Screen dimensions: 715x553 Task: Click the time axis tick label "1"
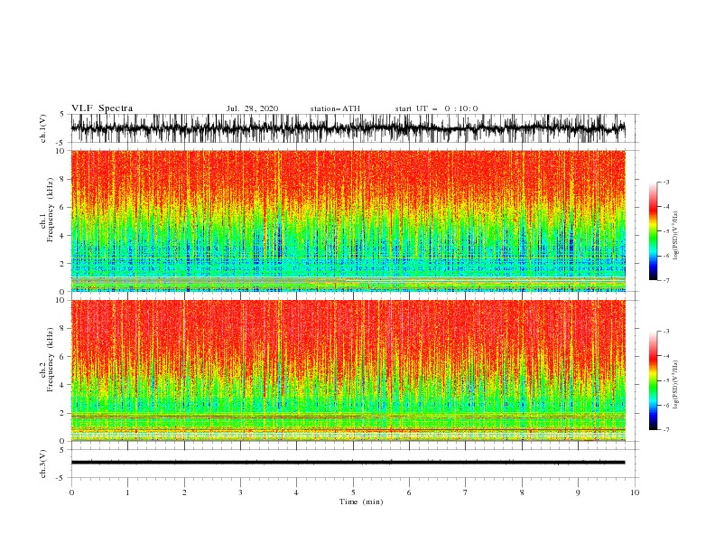coord(127,492)
